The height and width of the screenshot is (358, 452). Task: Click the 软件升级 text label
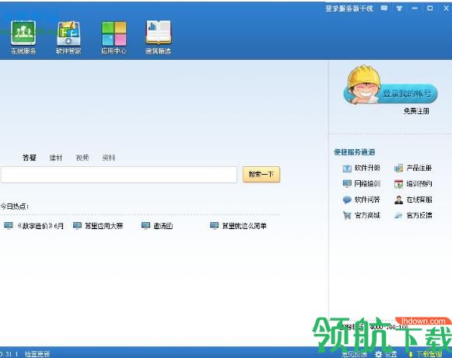[367, 168]
